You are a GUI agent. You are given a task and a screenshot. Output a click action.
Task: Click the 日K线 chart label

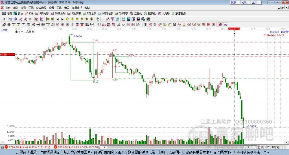(4, 30)
